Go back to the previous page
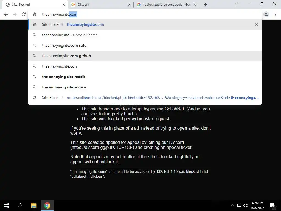 [6, 14]
